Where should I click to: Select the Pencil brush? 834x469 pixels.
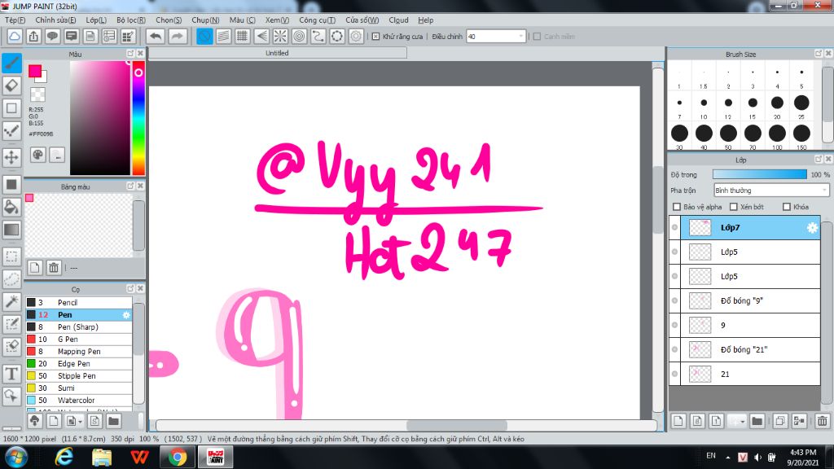coord(79,303)
